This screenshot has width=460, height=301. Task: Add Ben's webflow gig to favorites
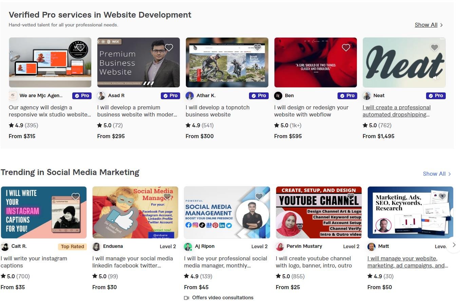tap(346, 47)
